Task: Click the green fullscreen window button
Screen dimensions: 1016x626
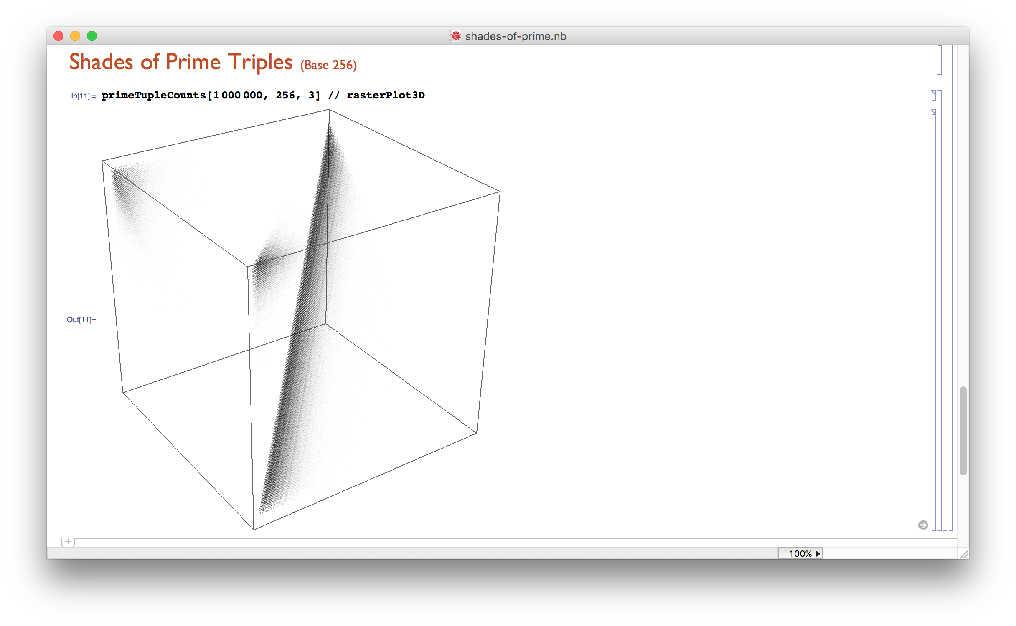Action: pyautogui.click(x=92, y=36)
